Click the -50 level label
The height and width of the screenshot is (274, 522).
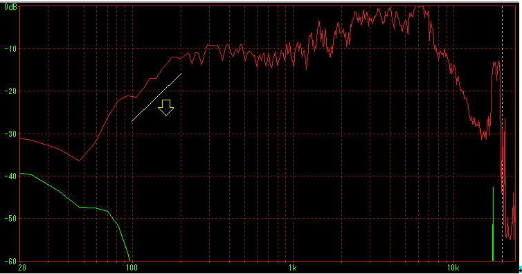tap(10, 219)
